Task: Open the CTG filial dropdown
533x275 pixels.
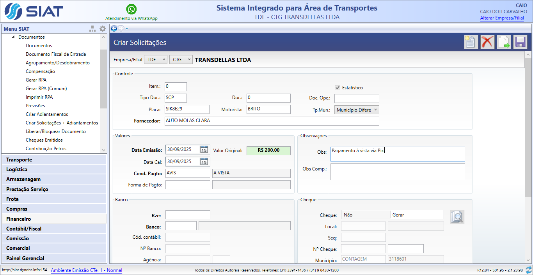Action: pos(181,60)
